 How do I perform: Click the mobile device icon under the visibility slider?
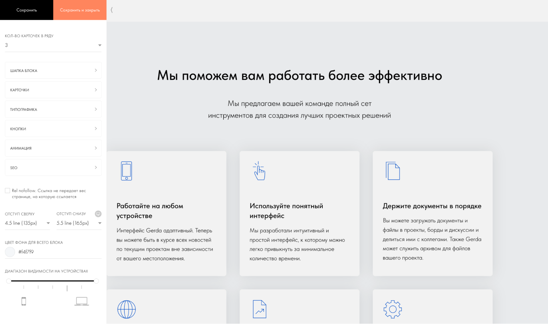(24, 301)
